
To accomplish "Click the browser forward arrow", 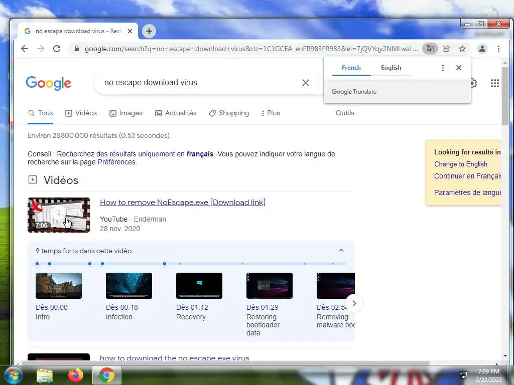I will [41, 49].
